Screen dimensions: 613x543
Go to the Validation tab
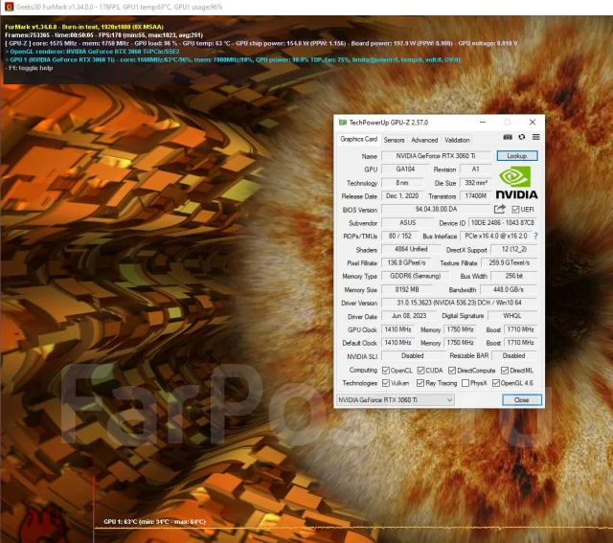tap(457, 140)
